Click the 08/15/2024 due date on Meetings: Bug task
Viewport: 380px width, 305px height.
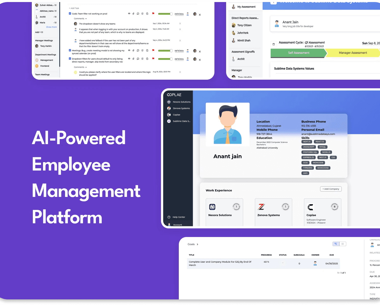click(179, 51)
